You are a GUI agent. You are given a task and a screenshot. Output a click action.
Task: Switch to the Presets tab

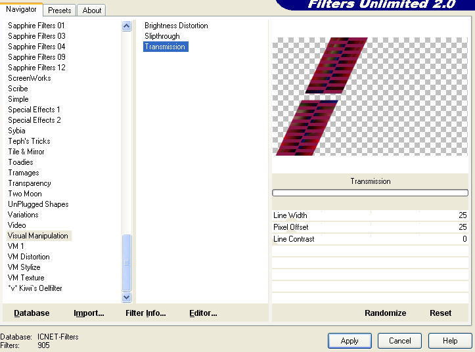pyautogui.click(x=59, y=11)
